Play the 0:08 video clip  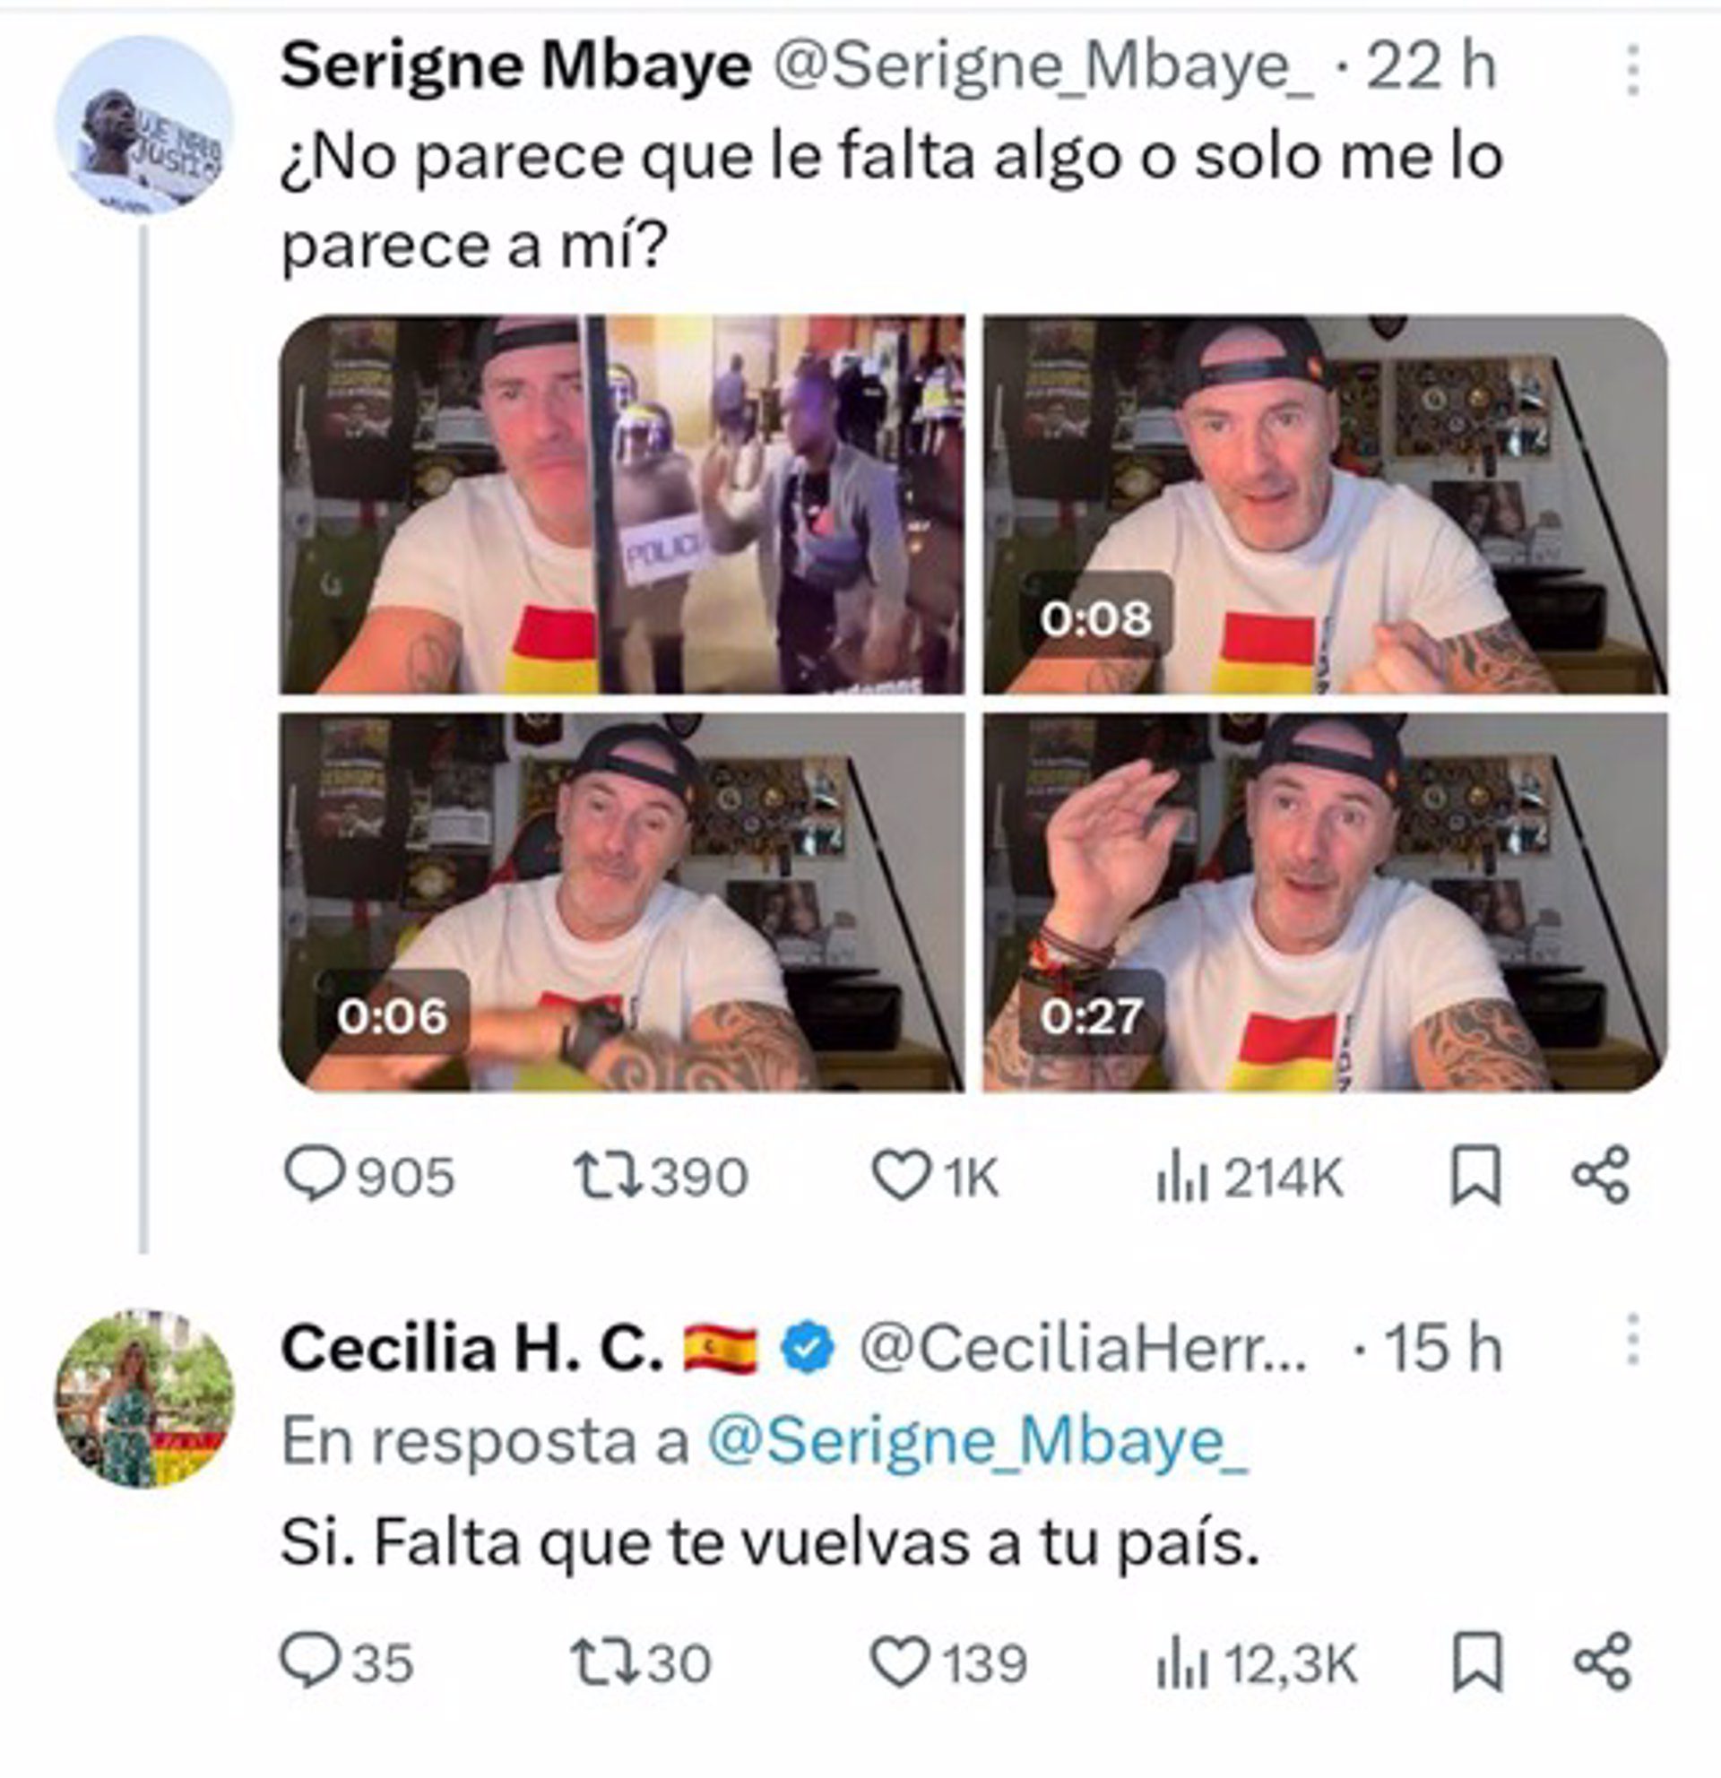pos(1325,505)
